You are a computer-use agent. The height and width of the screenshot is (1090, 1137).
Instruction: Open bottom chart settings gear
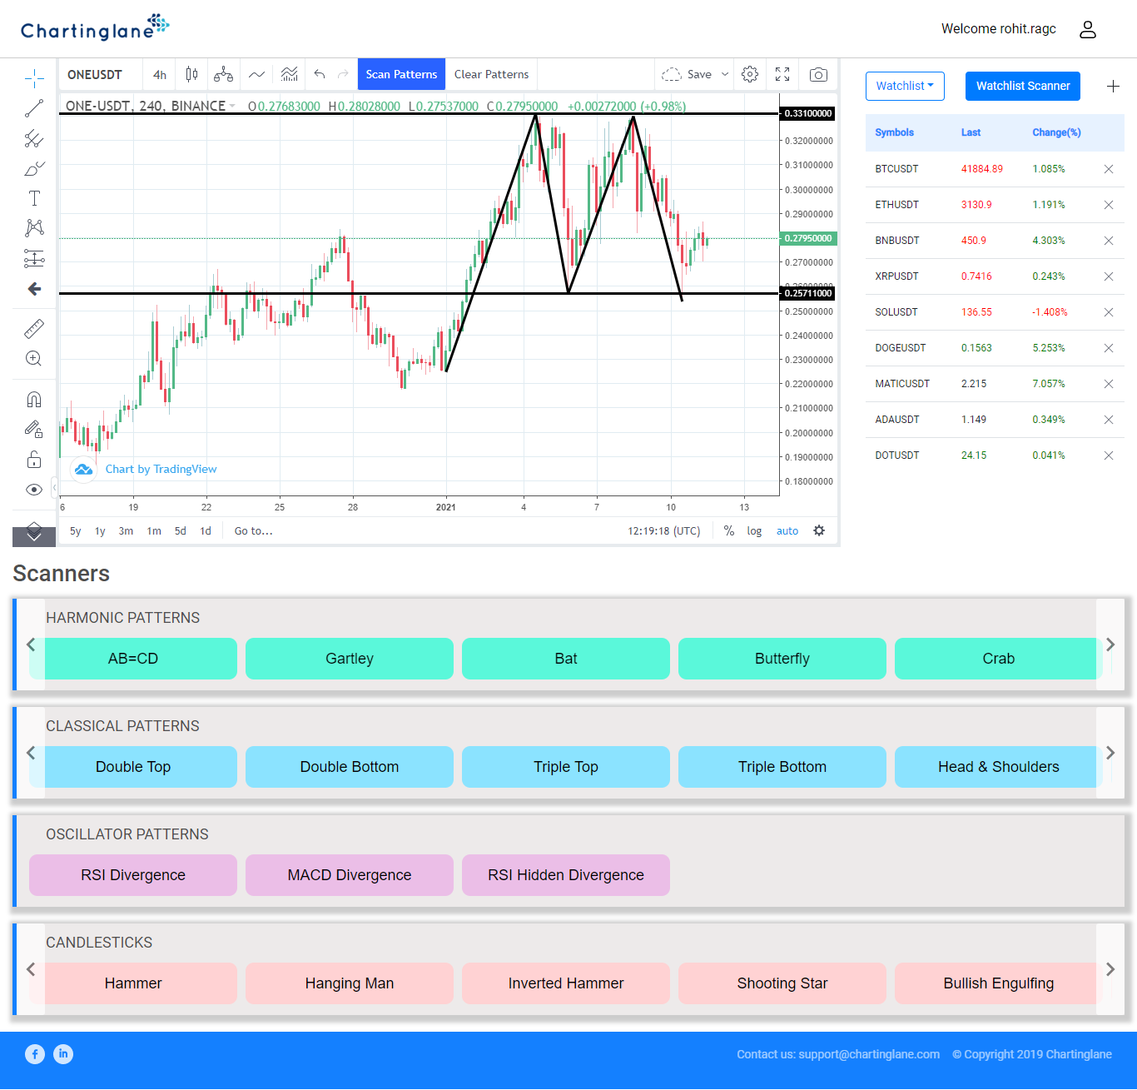coord(819,530)
